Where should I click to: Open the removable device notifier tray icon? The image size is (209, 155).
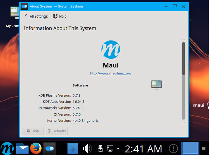pyautogui.click(x=100, y=148)
